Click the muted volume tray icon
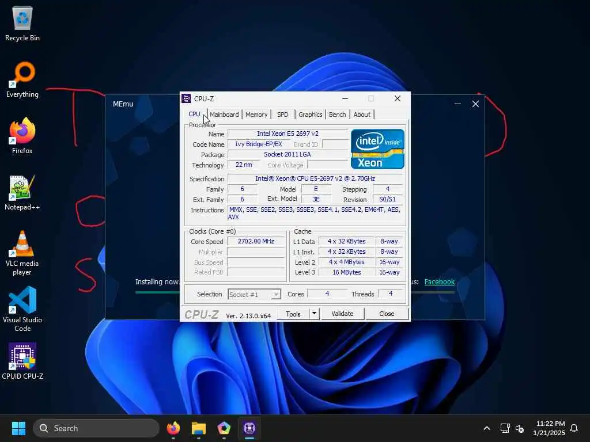 click(520, 428)
